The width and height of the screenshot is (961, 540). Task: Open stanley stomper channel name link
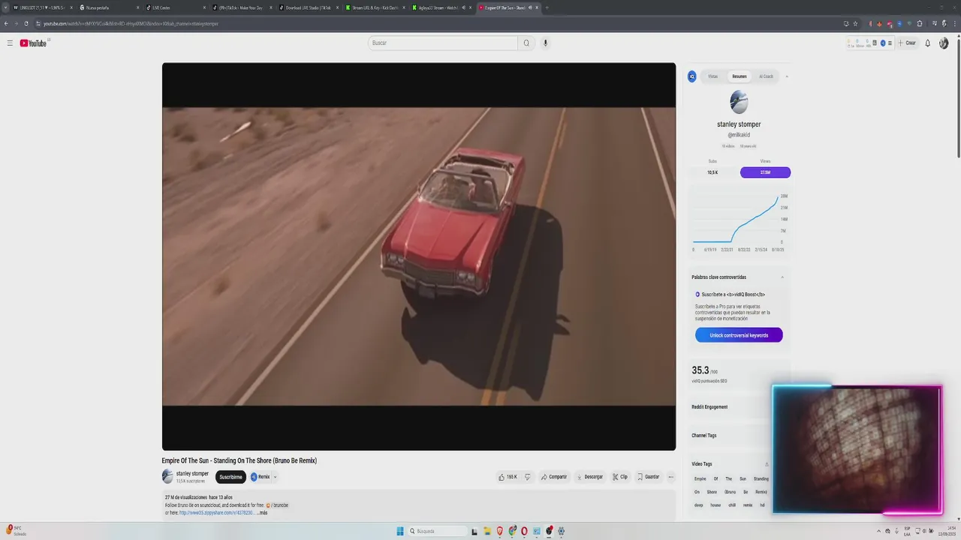tap(192, 473)
